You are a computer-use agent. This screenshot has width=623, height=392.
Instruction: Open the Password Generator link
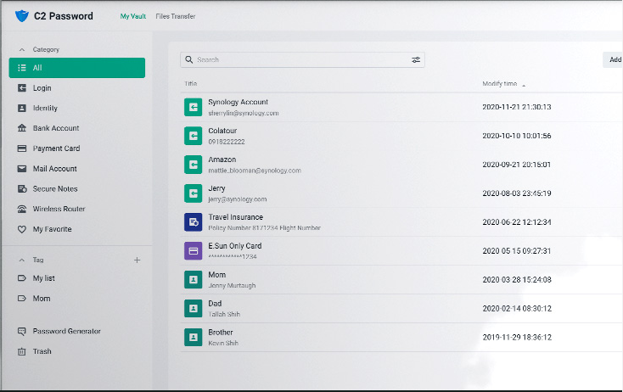coord(67,331)
